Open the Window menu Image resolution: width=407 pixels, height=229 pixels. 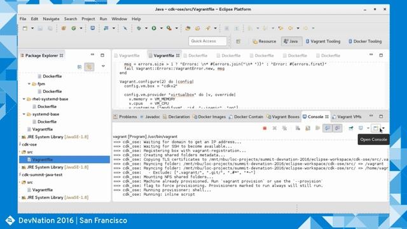[x=119, y=18]
